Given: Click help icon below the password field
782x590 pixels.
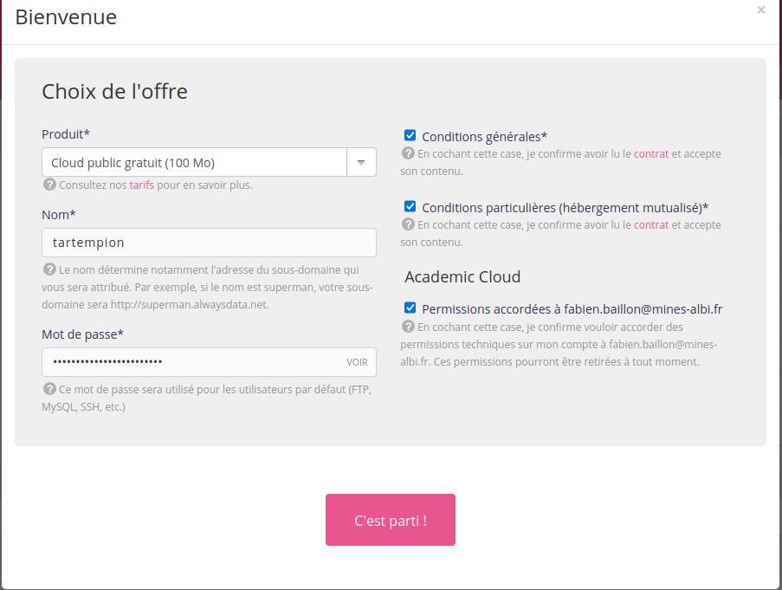Looking at the screenshot, I should point(49,389).
